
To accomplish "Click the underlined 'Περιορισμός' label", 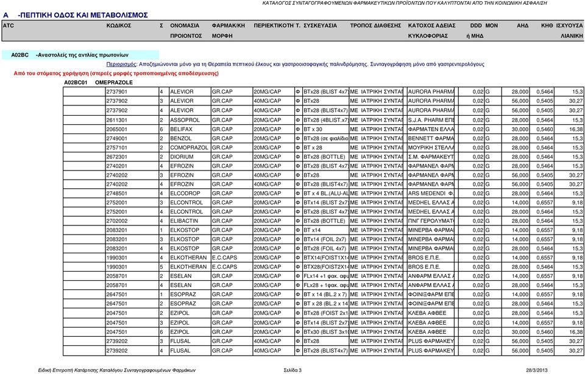I will 121,64.
